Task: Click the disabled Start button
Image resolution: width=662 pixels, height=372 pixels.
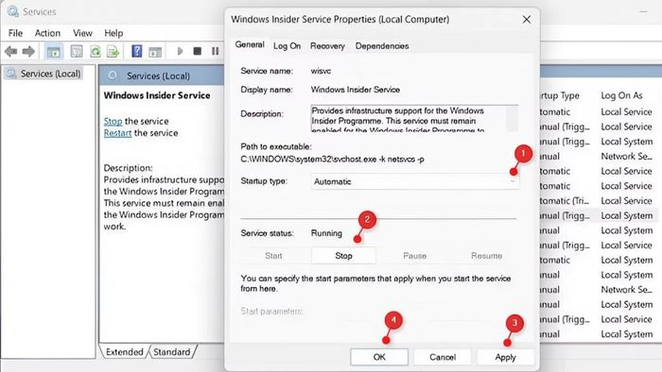Action: 273,256
